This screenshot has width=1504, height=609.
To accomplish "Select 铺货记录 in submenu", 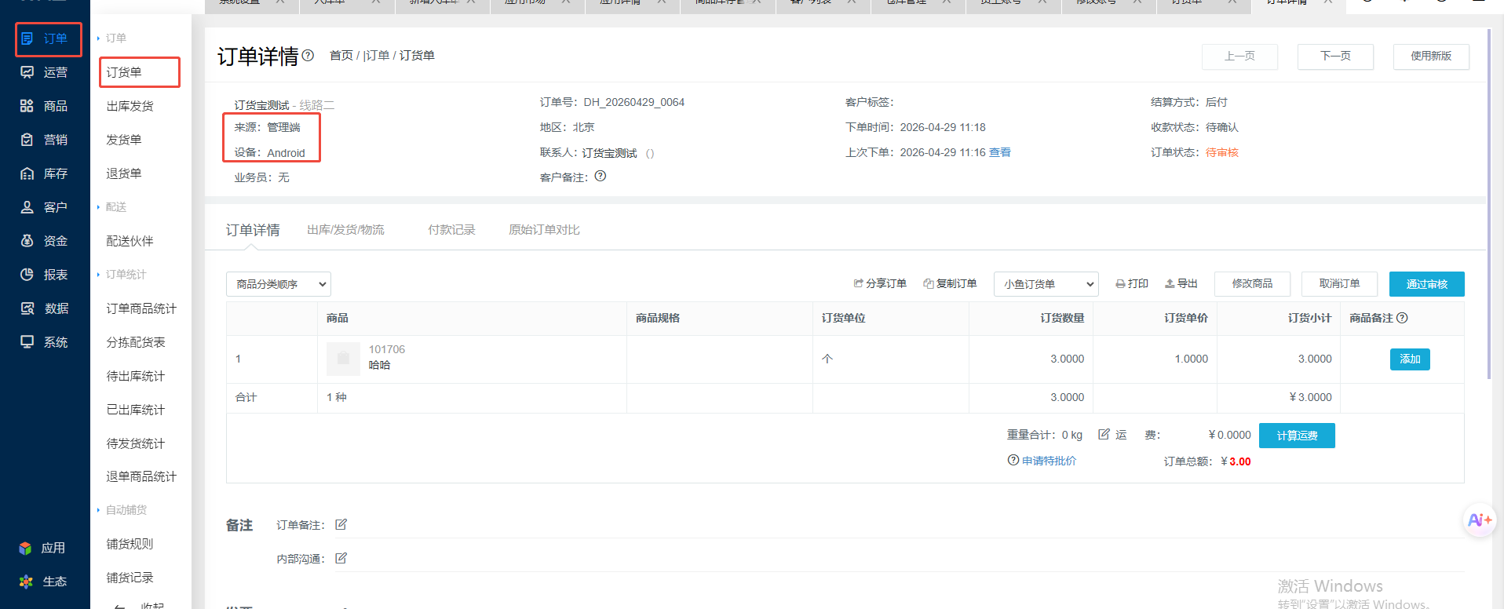I will tap(130, 578).
